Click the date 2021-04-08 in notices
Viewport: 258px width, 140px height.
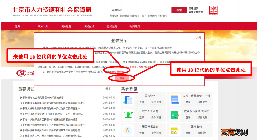109,114
